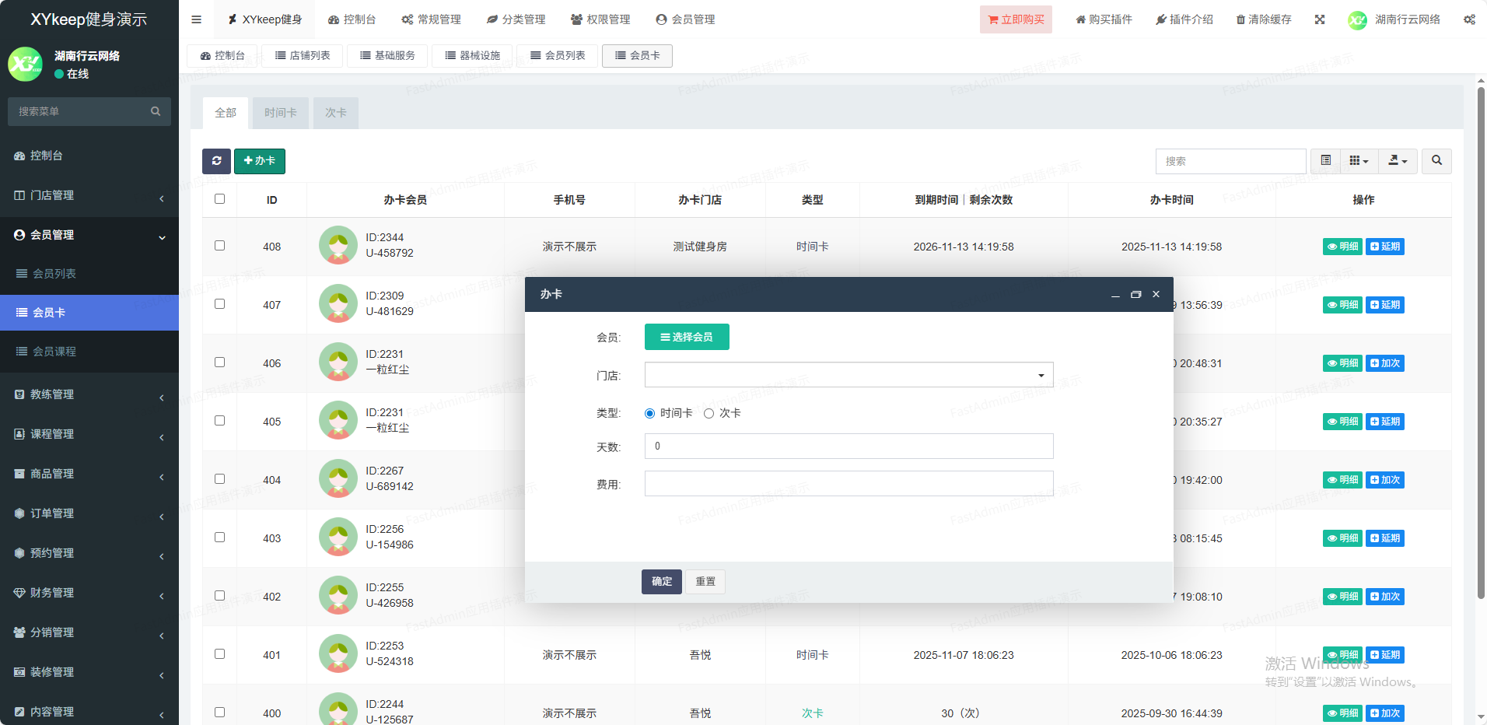The height and width of the screenshot is (725, 1487).
Task: Expand the 门店管理 sidebar menu
Action: click(89, 195)
